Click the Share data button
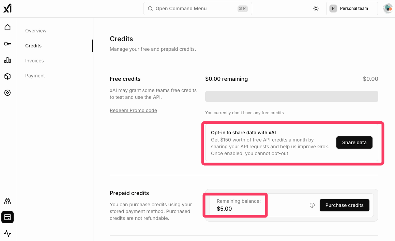395x241 pixels. coord(354,142)
